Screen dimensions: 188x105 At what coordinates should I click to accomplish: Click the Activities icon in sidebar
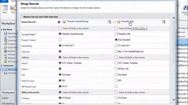coord(5,37)
